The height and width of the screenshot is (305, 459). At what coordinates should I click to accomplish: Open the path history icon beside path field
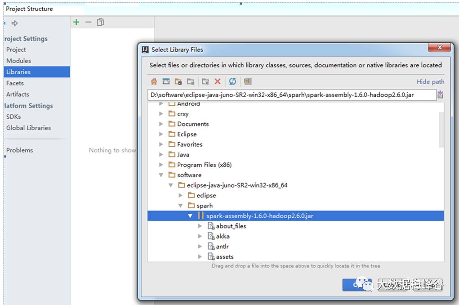(x=440, y=94)
